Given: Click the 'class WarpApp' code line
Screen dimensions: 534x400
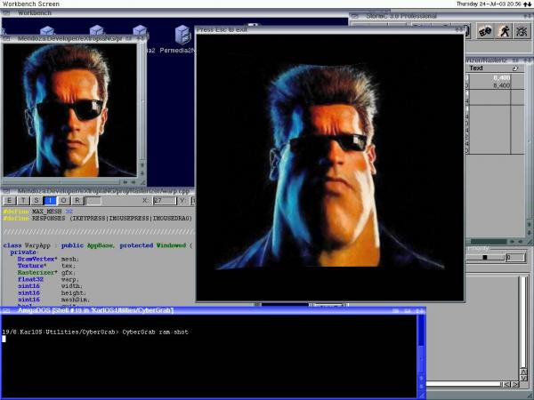Looking at the screenshot, I should [98, 245].
